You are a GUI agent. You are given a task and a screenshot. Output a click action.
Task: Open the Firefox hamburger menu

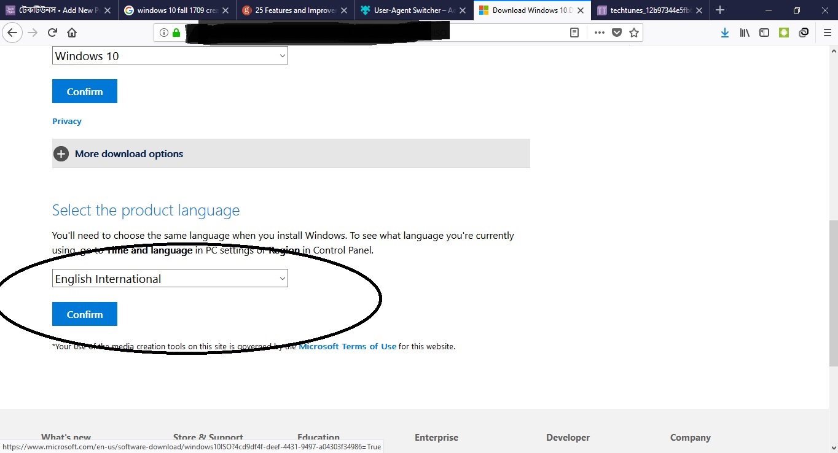tap(827, 33)
